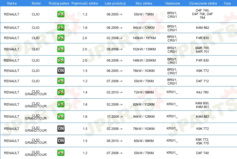Image resolution: width=237 pixels, height=159 pixels.
Task: Click the 94kW / 128KM power in the Clio 06.2009 row
Action: tap(144, 28)
